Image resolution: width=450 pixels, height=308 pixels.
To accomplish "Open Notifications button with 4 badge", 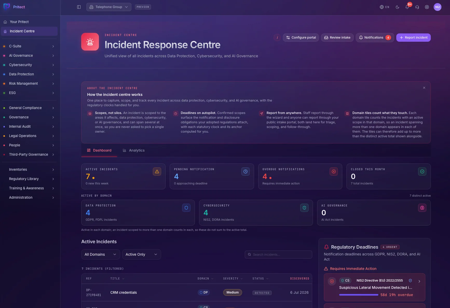I will [375, 38].
